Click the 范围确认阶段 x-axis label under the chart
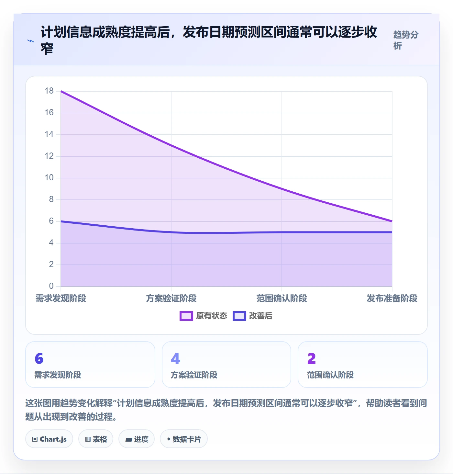Screen dimensions: 453x474 click(282, 298)
